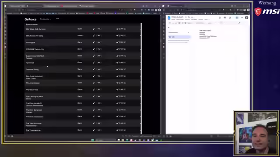Click the Windows Start button in taskbar
This screenshot has width=280, height=157.
pos(92,140)
